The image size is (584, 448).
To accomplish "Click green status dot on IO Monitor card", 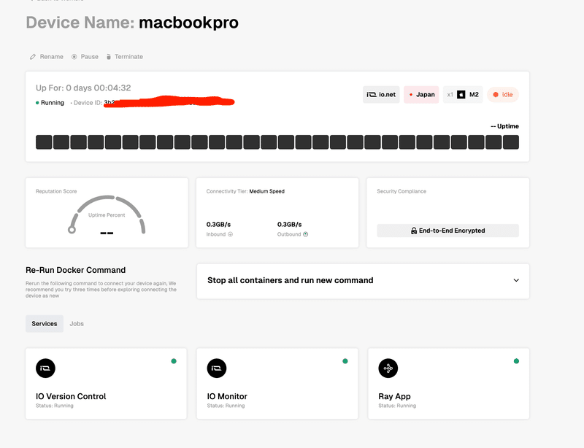I will [345, 361].
